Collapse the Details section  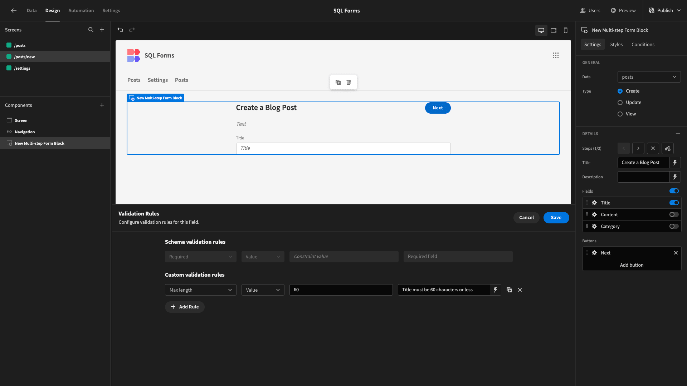pyautogui.click(x=678, y=133)
